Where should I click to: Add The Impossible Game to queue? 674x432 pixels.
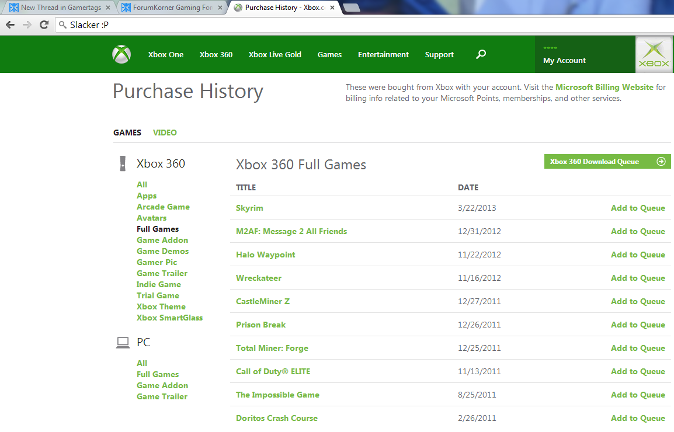[638, 395]
